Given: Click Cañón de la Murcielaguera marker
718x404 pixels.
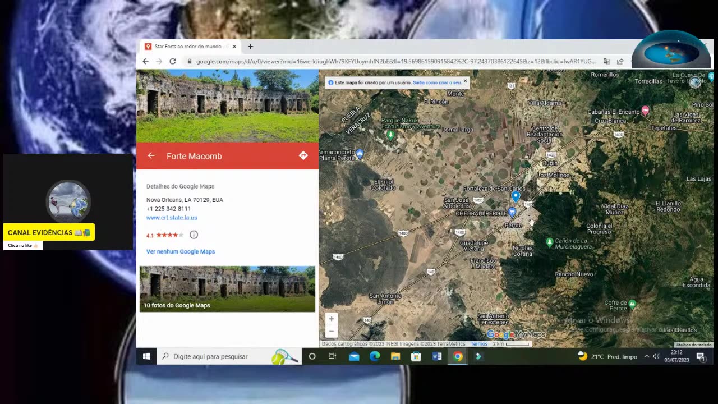Looking at the screenshot, I should (x=550, y=242).
